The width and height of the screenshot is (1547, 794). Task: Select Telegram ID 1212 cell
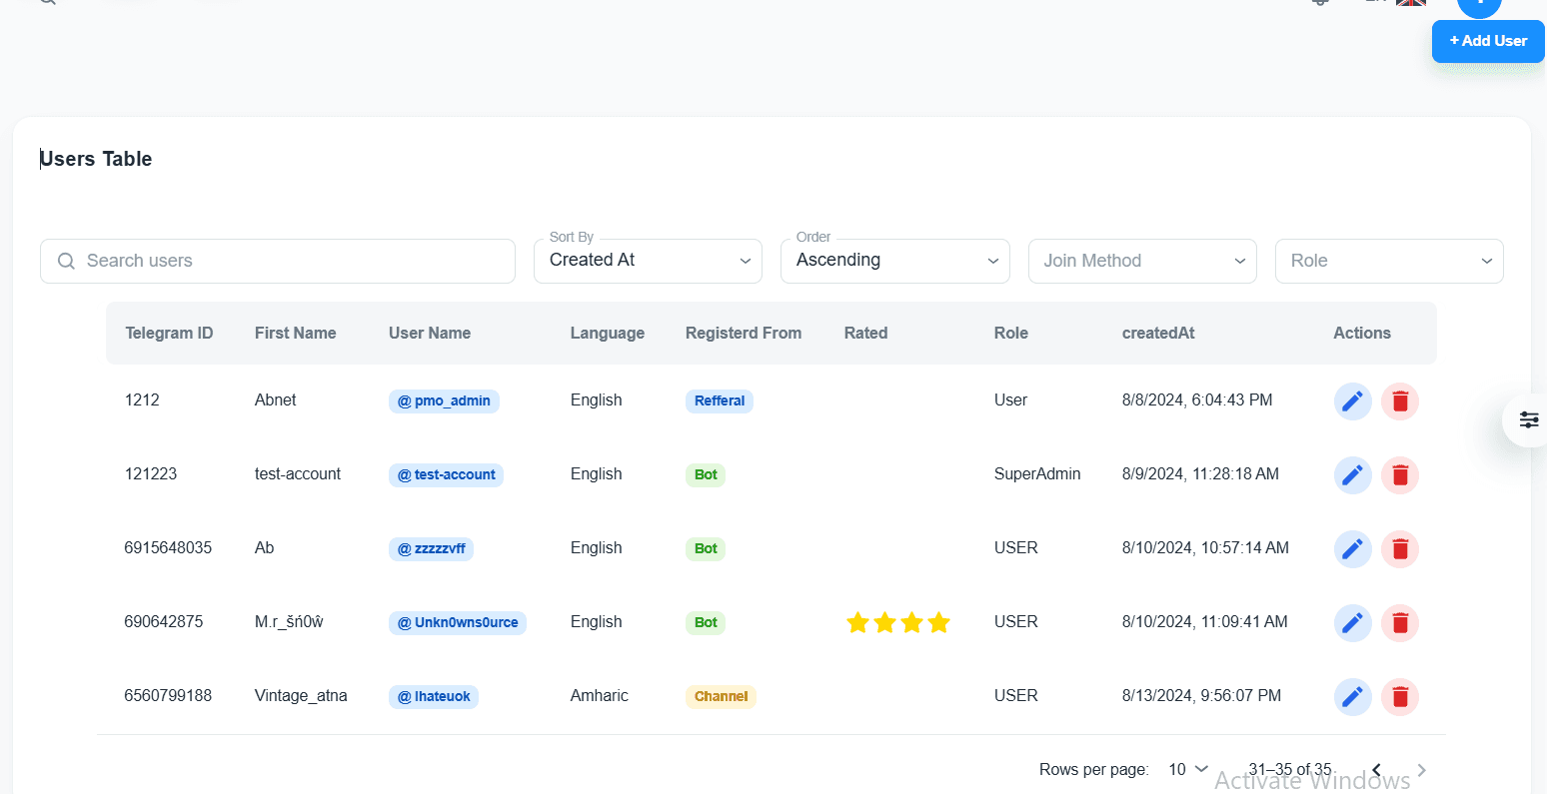click(142, 400)
